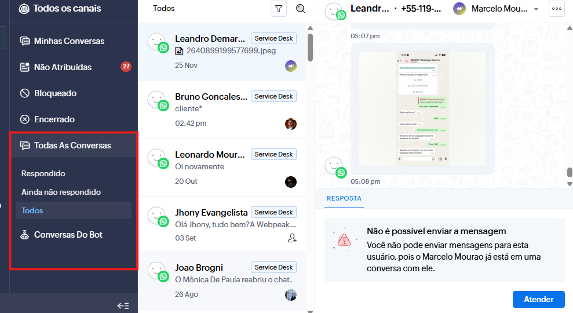This screenshot has height=313, width=573.
Task: Collapse the sidebar with the arrow icon
Action: (x=123, y=305)
